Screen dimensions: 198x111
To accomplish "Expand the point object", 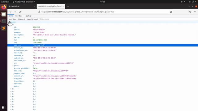I will [13, 66].
